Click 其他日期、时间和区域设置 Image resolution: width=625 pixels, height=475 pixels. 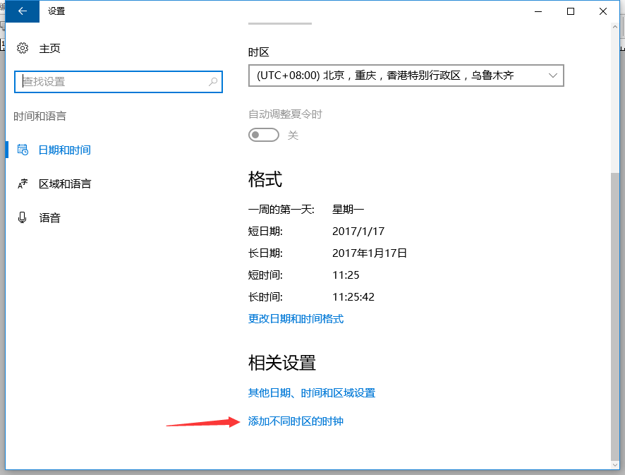312,392
